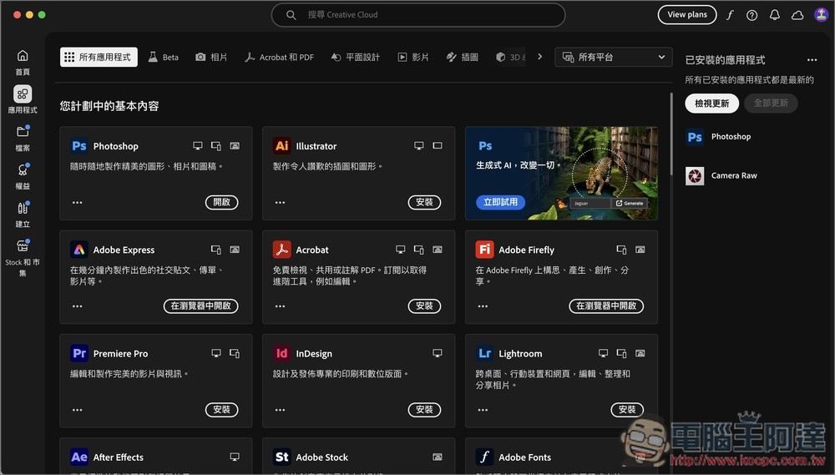Click the Lightroom Lr icon
The width and height of the screenshot is (835, 475).
click(484, 354)
